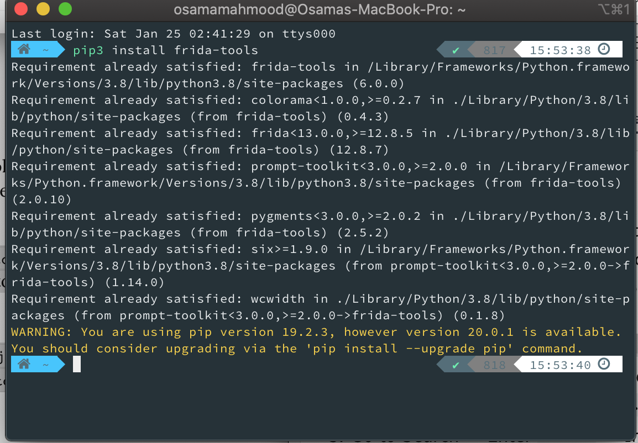The image size is (638, 443).
Task: Click the 15:53:40 timestamp
Action: click(x=560, y=365)
